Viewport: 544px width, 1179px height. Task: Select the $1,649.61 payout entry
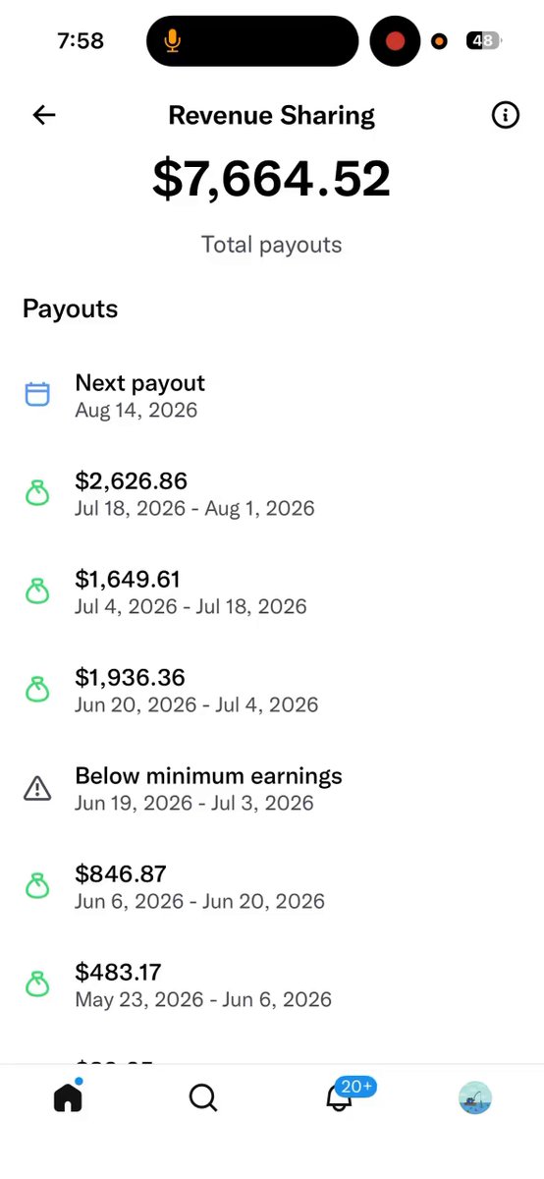coord(272,591)
